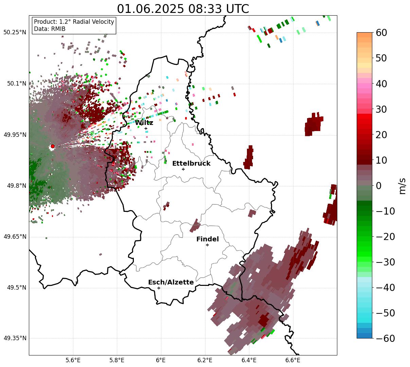Click the 5.6°E longitude tick label
The width and height of the screenshot is (410, 367).
coord(73,361)
